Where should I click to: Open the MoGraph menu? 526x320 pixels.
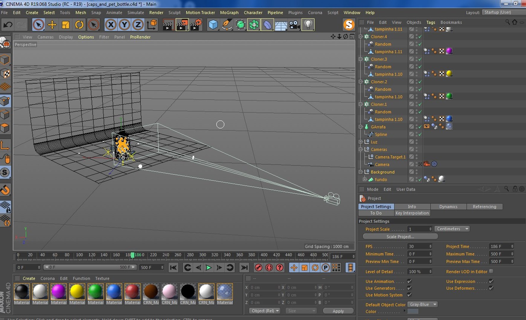[x=229, y=12]
